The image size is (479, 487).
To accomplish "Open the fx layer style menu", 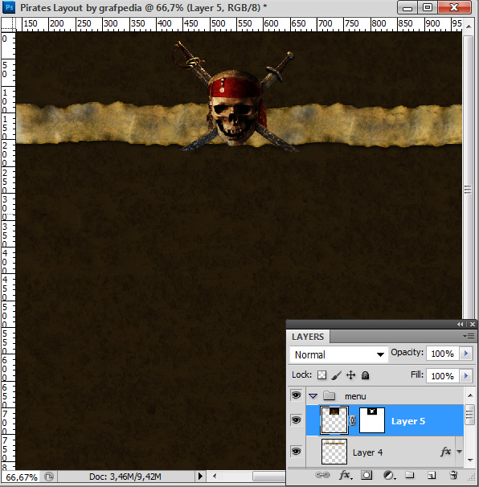I will [346, 475].
